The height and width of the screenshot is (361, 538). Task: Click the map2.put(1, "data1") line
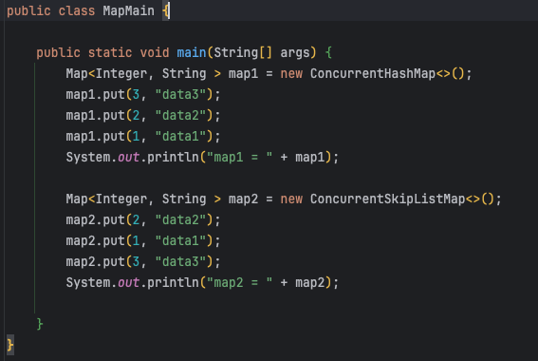coord(143,240)
